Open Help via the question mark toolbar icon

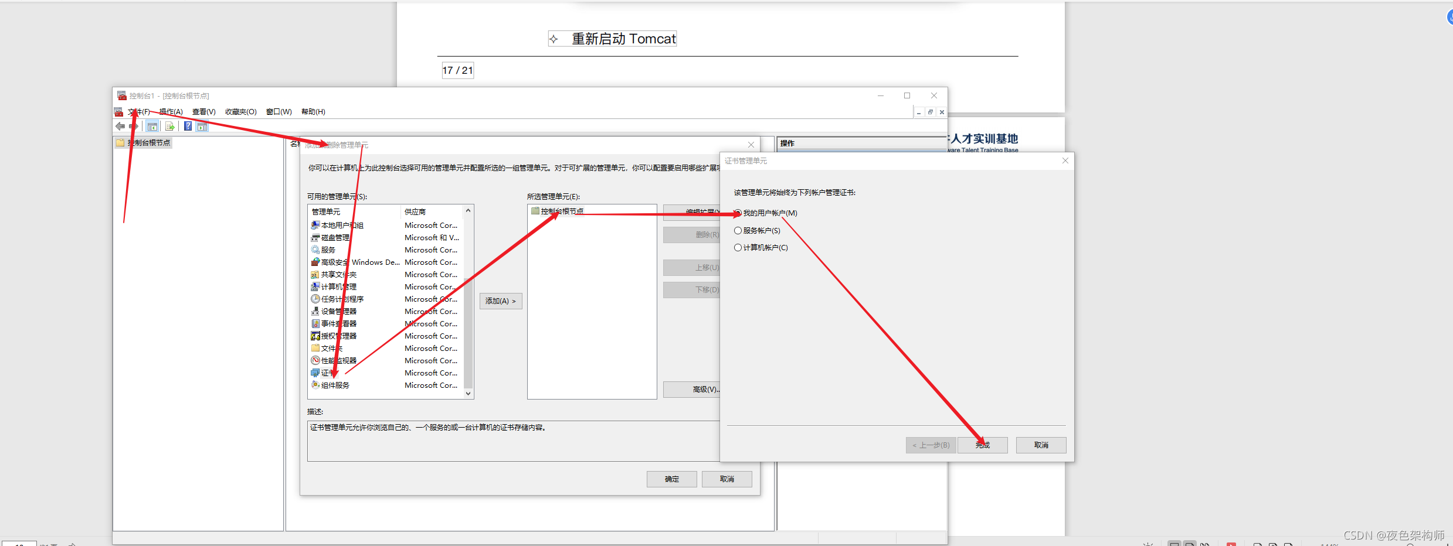188,126
